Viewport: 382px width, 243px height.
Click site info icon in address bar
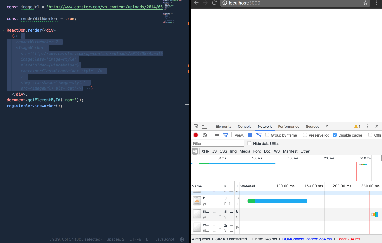(225, 3)
